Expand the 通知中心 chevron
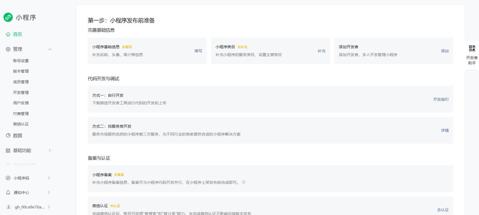479x215 pixels. pos(49,192)
